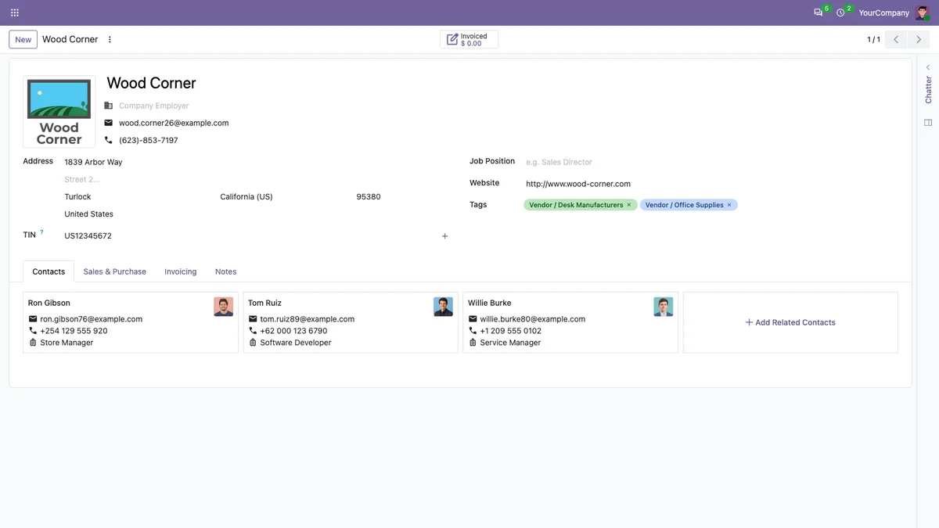Remove the Vendor / Office Supplies tag
This screenshot has height=528, width=939.
pos(729,205)
